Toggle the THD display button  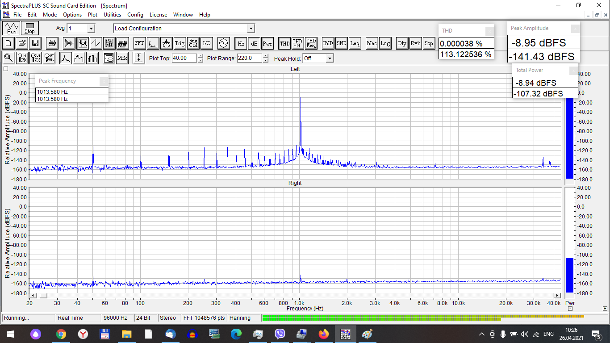tap(284, 43)
